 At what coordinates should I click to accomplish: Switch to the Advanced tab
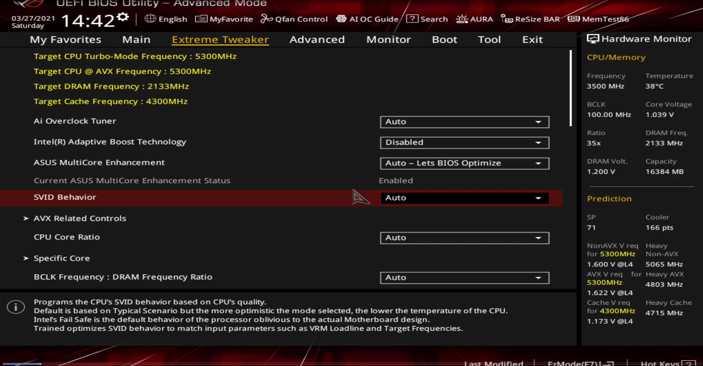click(x=317, y=39)
